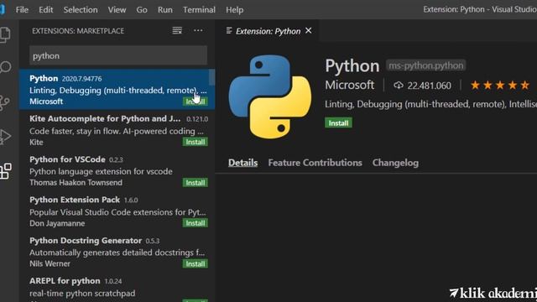Switch to the Changelog tab
The height and width of the screenshot is (302, 537).
395,163
